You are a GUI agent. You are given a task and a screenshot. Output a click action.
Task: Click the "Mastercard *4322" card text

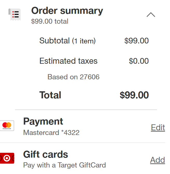click(x=51, y=133)
